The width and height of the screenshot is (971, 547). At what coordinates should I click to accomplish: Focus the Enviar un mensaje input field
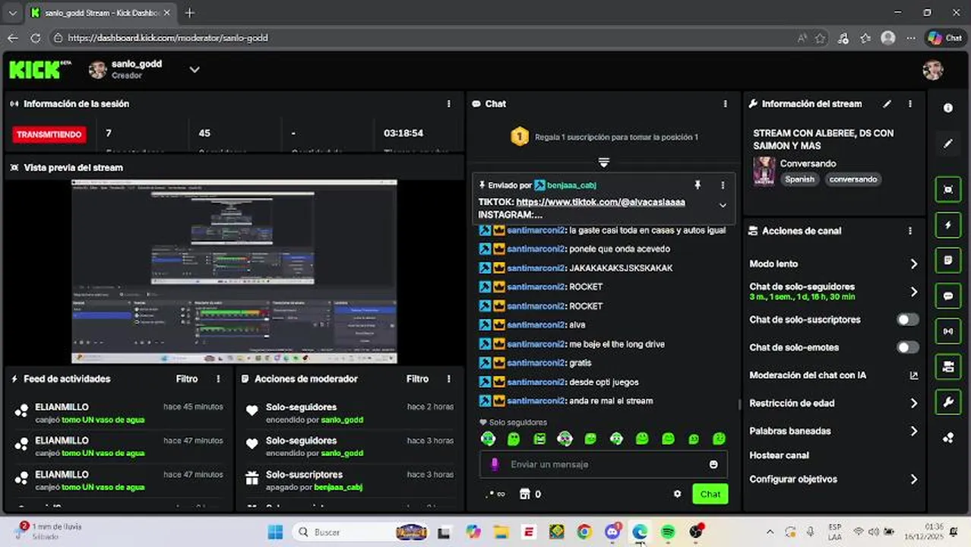(604, 464)
